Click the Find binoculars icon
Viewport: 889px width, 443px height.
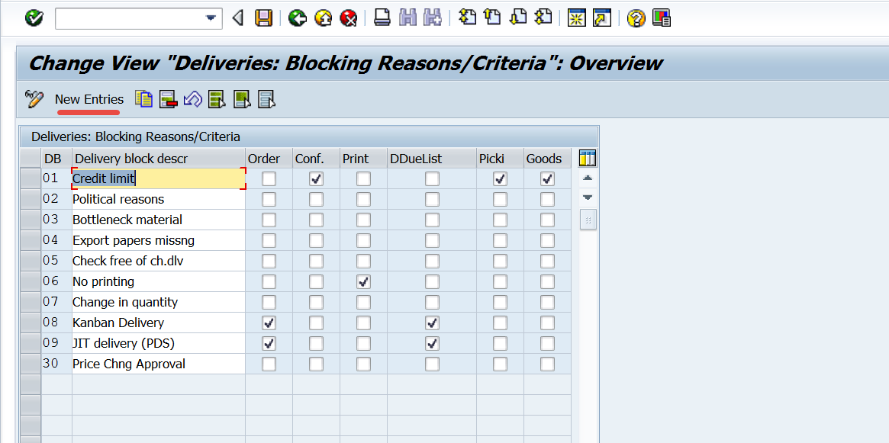408,18
